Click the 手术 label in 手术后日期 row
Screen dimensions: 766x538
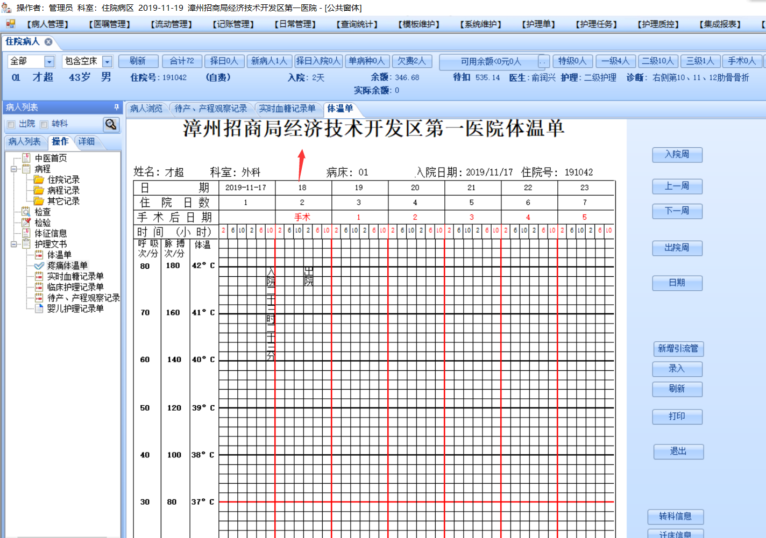(302, 217)
